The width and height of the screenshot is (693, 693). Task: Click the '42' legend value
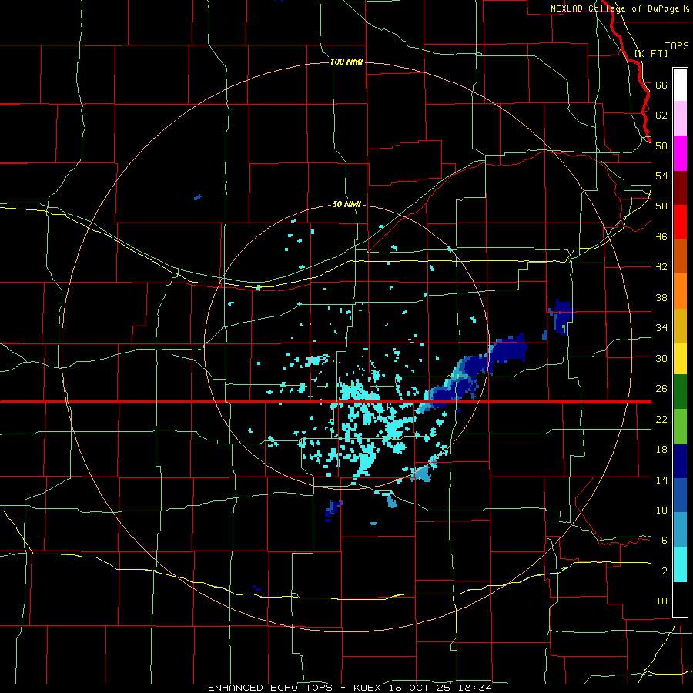click(661, 266)
